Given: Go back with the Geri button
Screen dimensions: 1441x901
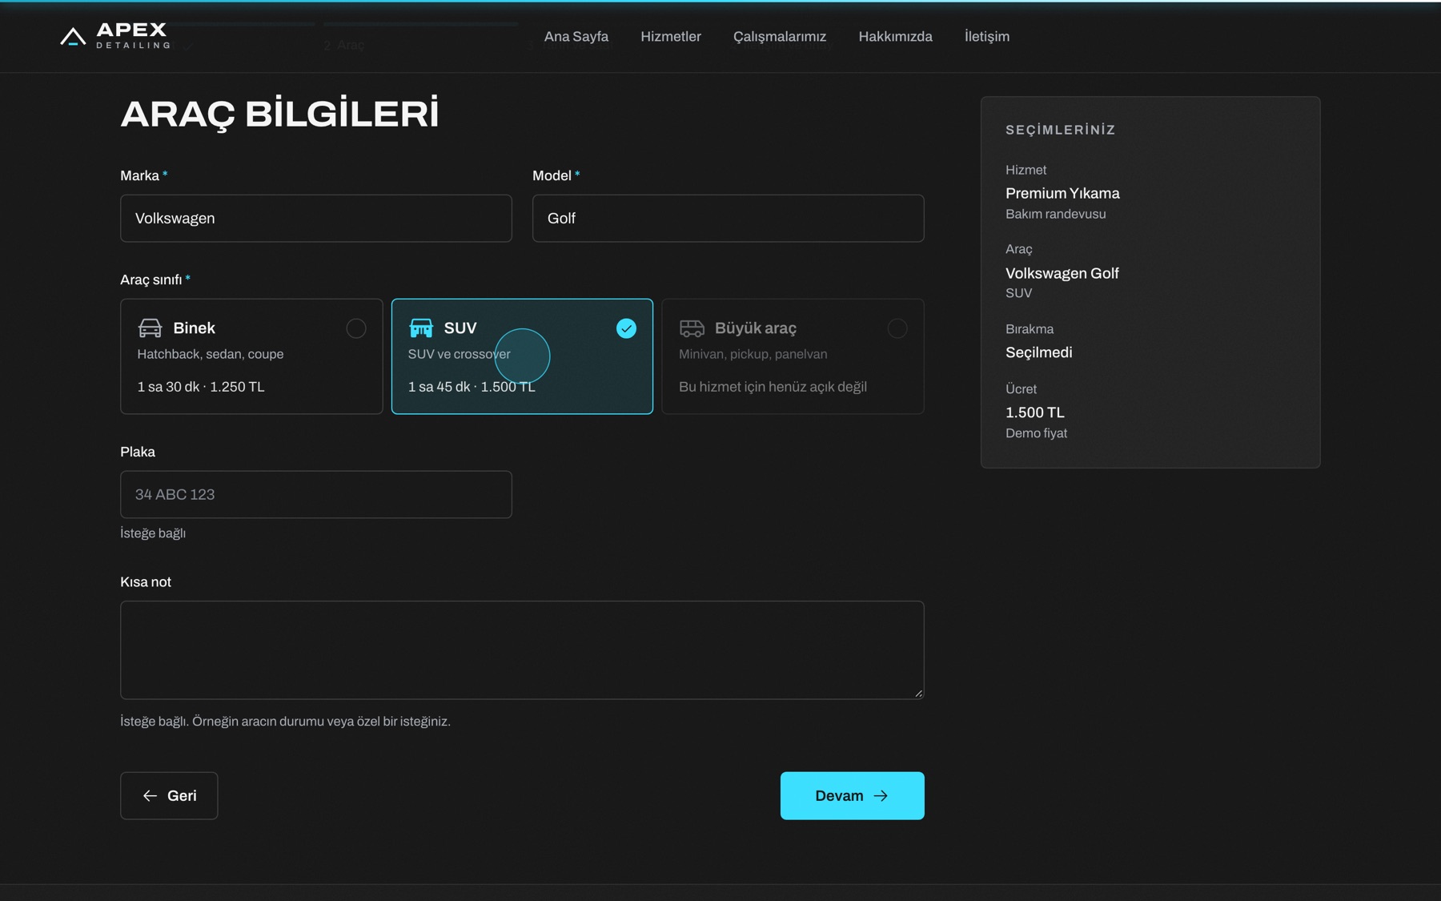Looking at the screenshot, I should 169,795.
